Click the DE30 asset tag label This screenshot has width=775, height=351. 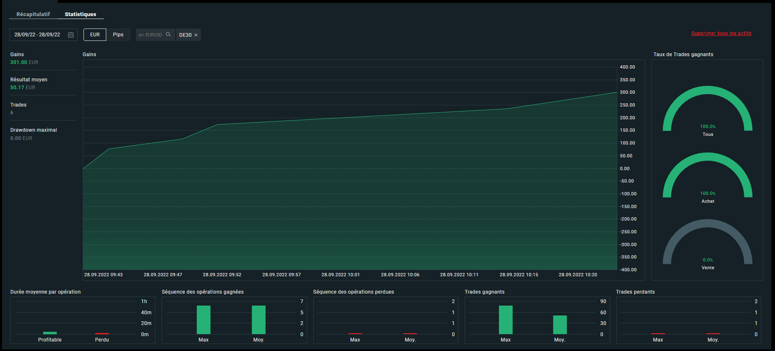185,35
